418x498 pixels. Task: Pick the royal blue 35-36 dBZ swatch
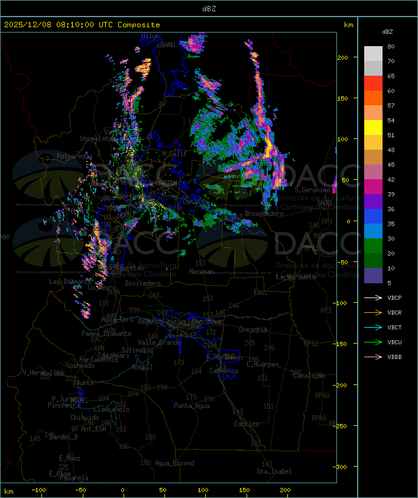[x=373, y=216]
